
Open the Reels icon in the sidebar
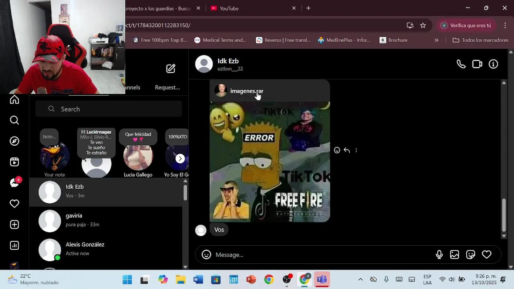point(14,162)
